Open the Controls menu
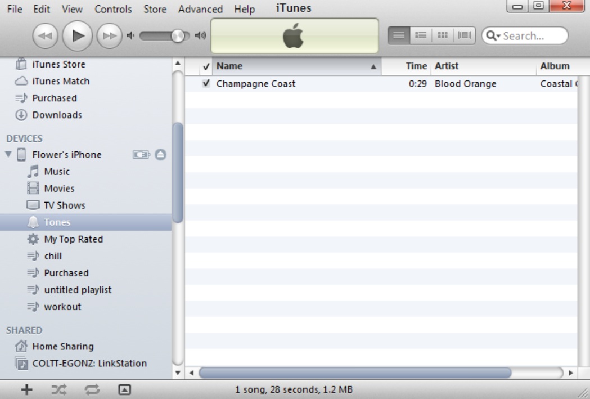Screen dimensions: 590x399 coord(113,9)
